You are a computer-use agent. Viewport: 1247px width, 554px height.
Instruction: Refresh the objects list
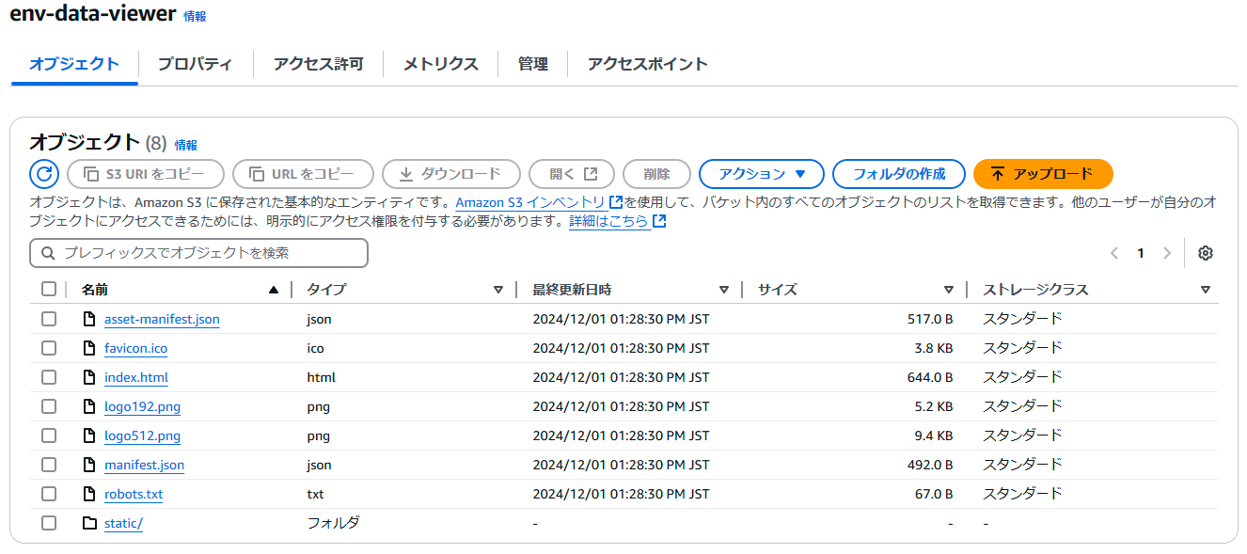click(x=44, y=174)
